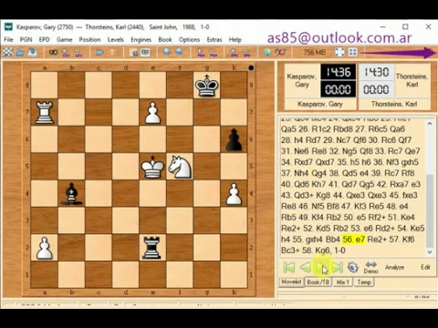Viewport: 438px width, 328px height.
Task: Click the blue move-now arrow toolbar icon
Action: (x=99, y=53)
